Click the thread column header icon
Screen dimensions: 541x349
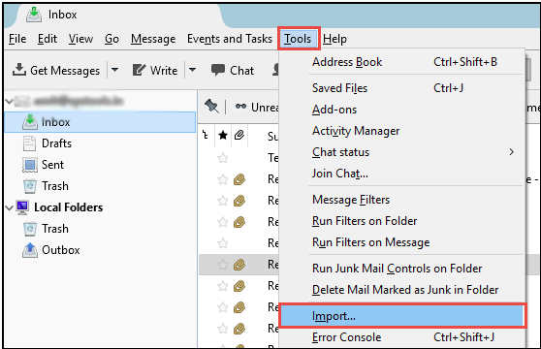coord(206,135)
